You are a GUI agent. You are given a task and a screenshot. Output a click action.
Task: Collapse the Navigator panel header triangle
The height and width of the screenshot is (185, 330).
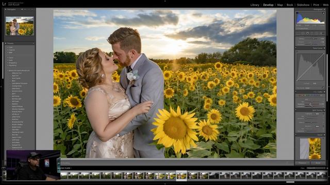[6, 9]
